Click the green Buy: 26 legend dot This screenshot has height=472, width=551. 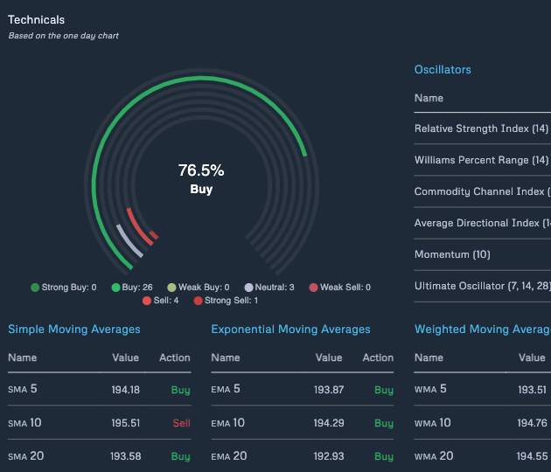pyautogui.click(x=115, y=288)
